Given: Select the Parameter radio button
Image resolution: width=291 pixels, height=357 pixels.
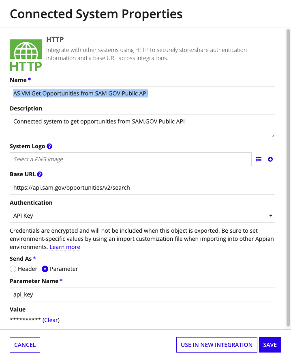Looking at the screenshot, I should pos(45,269).
